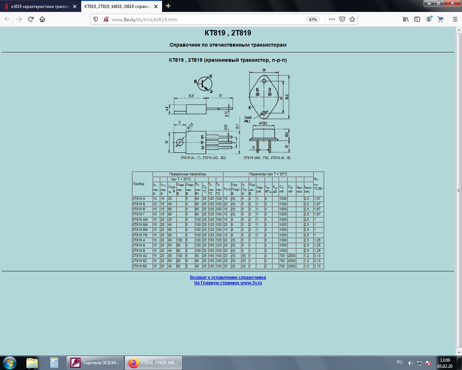Go to the Firefox home page
The image size is (462, 370).
(x=42, y=20)
